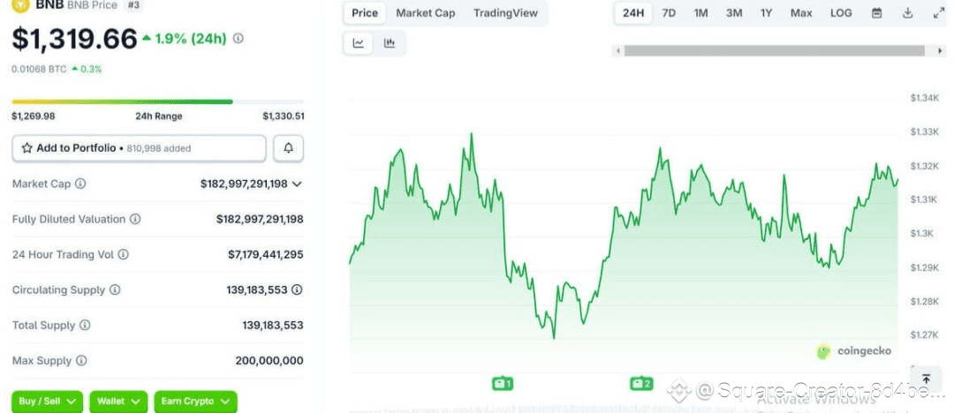
Task: Open the calendar date range picker
Action: click(x=876, y=13)
